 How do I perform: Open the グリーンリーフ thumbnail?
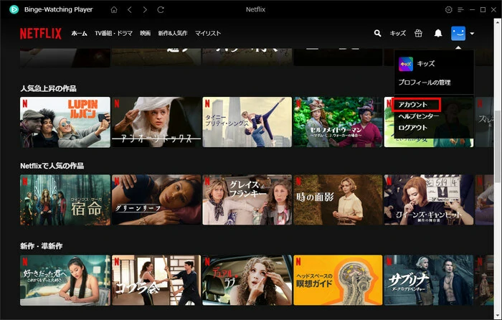156,200
